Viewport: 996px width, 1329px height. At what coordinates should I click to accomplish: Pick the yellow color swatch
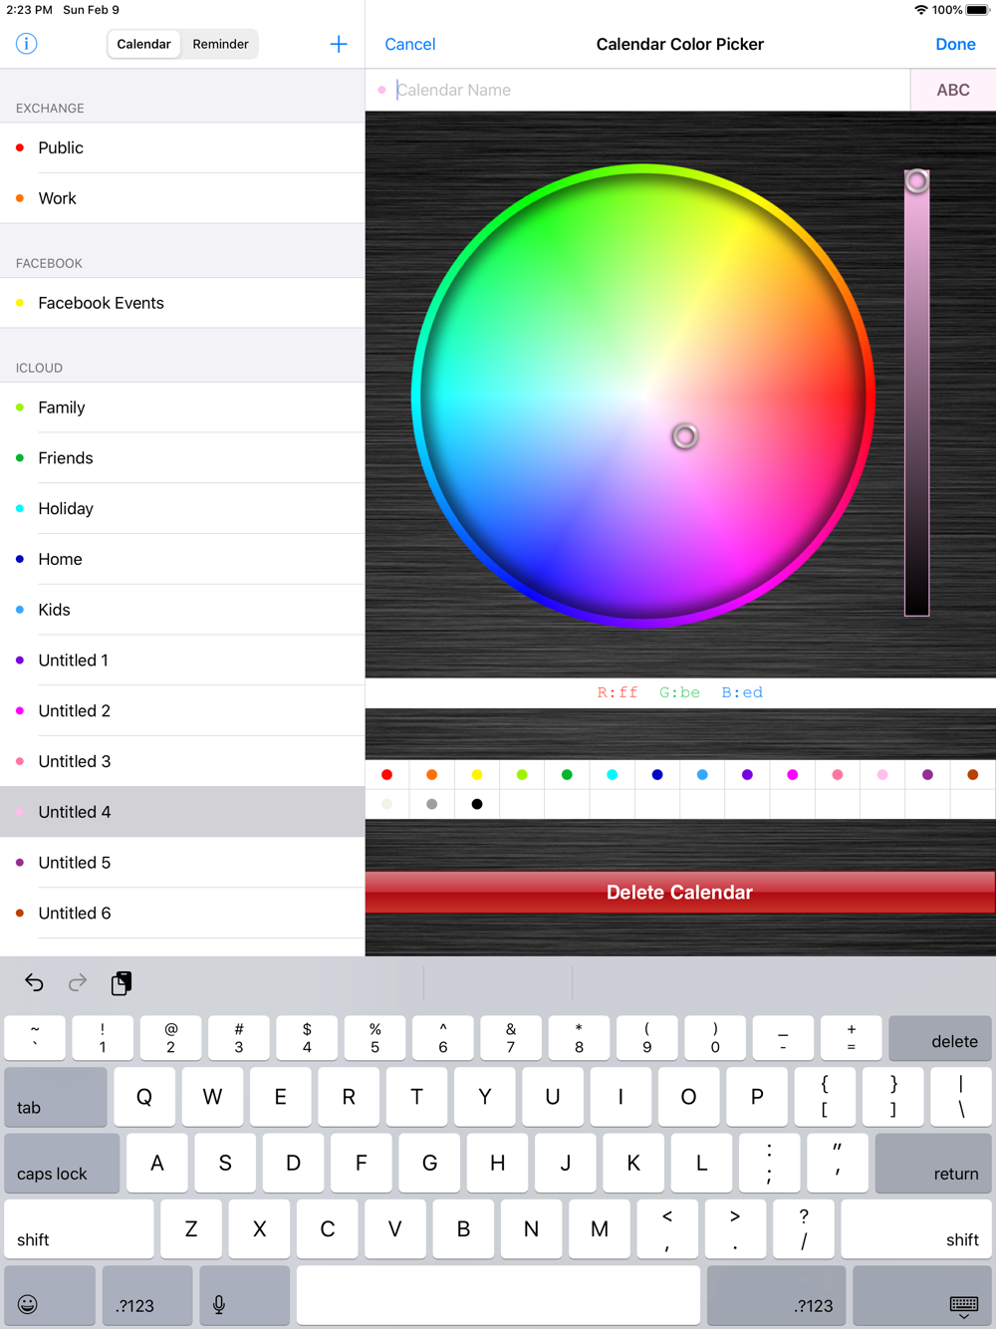pos(477,775)
